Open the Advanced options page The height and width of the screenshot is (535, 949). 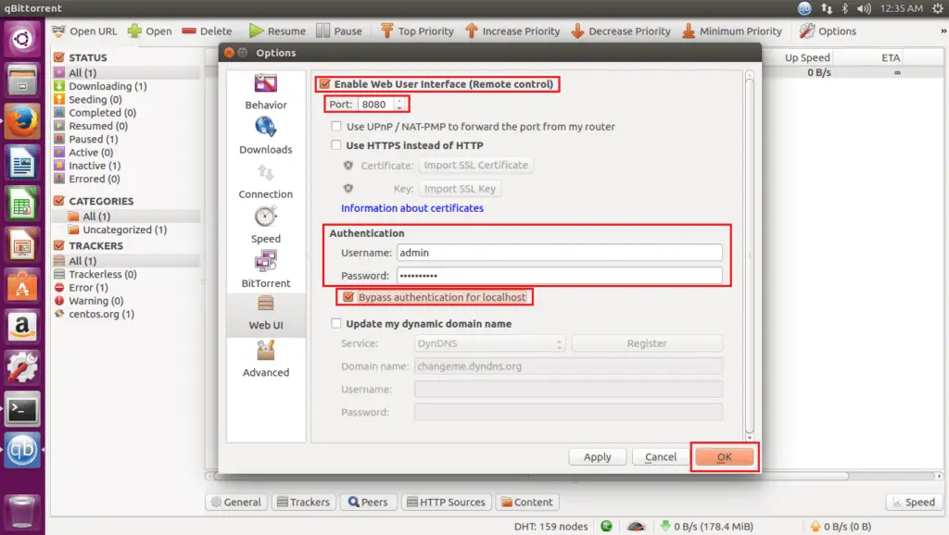click(266, 359)
